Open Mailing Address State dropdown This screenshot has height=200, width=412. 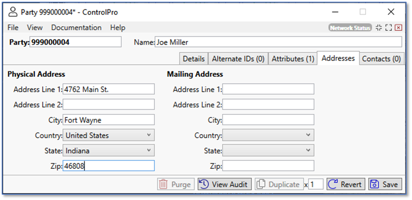tap(308, 151)
